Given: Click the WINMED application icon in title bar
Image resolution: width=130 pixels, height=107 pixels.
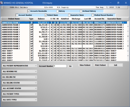Looking at the screenshot, I should pyautogui.click(x=2, y=3).
